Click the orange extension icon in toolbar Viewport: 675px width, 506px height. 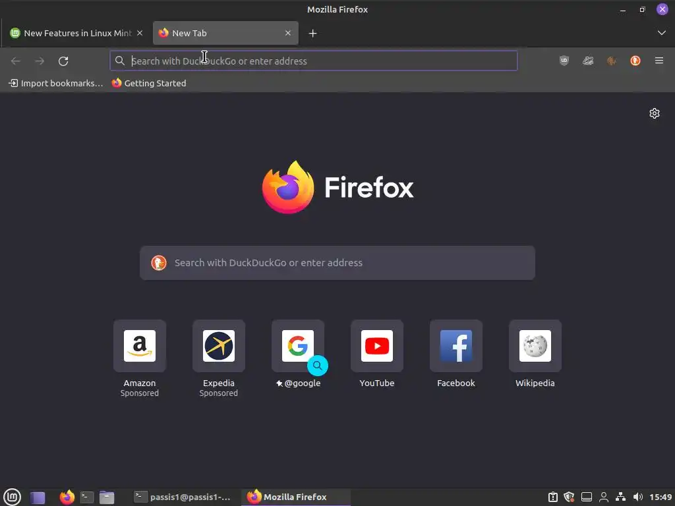[611, 61]
